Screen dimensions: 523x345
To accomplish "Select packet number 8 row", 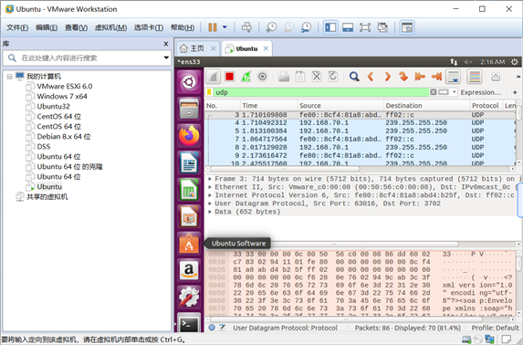I will click(361, 147).
